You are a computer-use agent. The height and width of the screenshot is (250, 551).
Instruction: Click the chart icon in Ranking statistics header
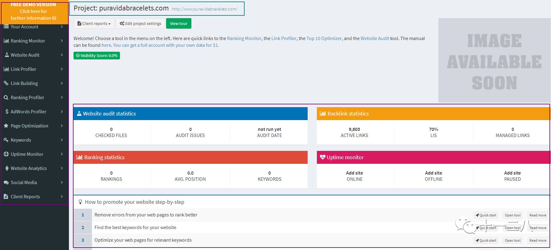79,157
